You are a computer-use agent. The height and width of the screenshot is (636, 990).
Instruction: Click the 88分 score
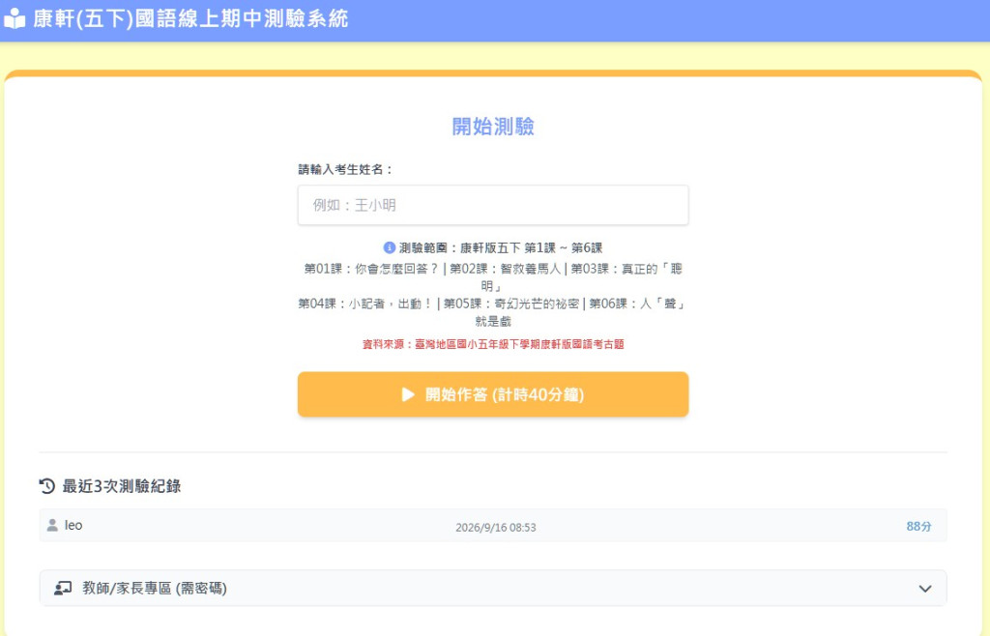[x=918, y=526]
